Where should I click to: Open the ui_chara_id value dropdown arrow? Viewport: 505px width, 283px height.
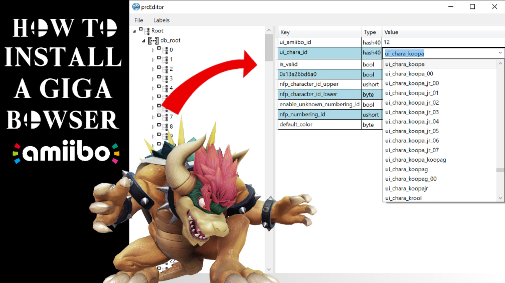click(500, 53)
